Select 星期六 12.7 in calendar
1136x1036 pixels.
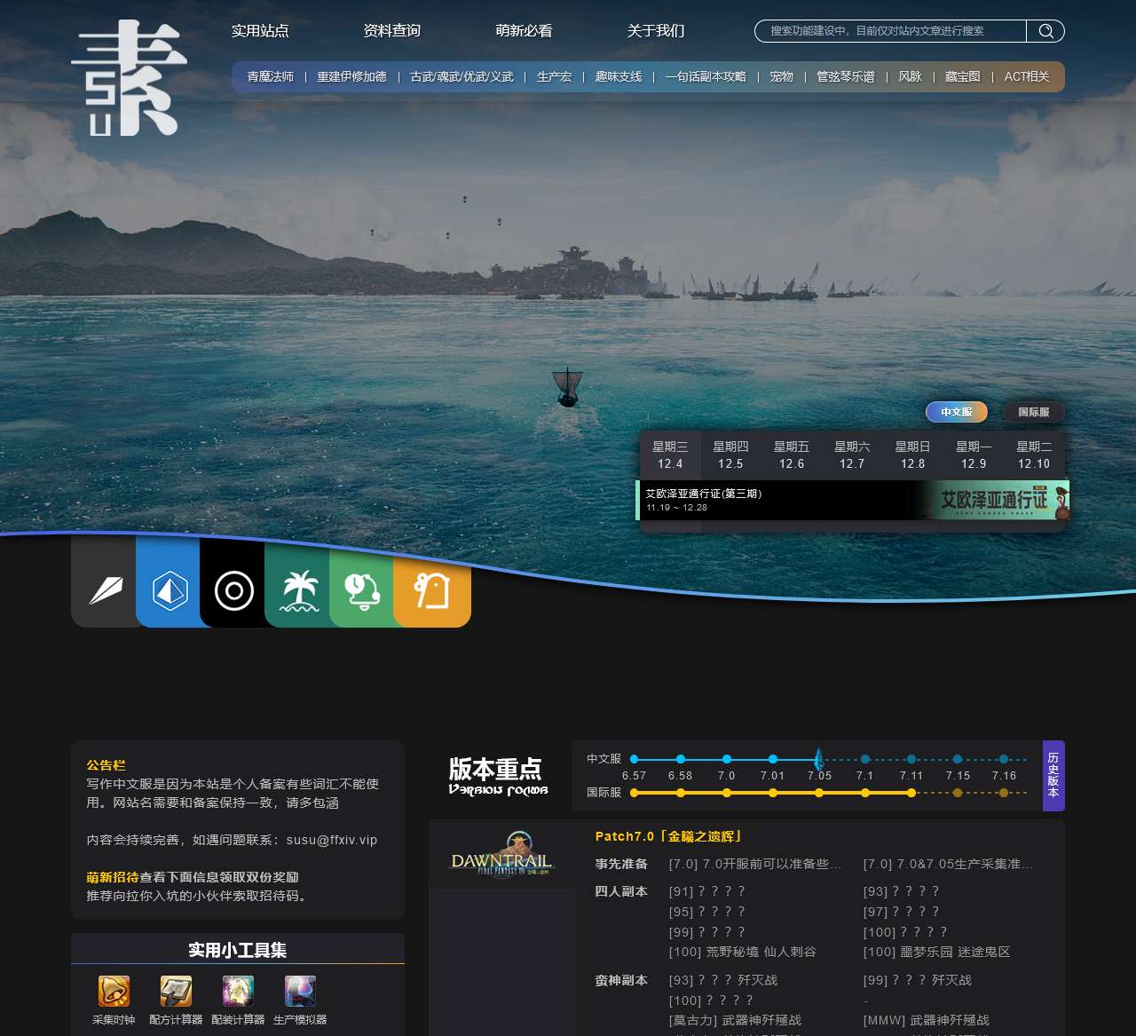coord(852,455)
